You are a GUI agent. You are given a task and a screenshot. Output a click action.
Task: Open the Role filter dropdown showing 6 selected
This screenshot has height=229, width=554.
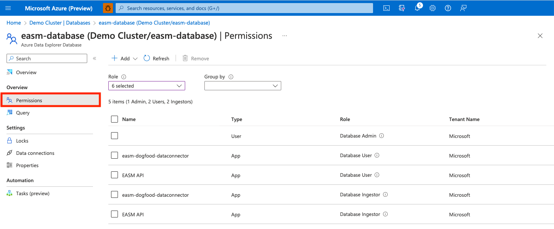point(146,85)
